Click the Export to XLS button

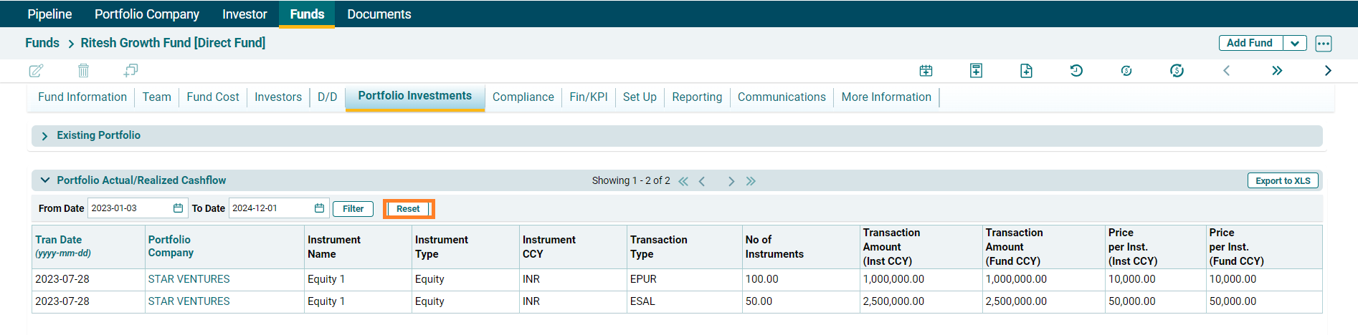pyautogui.click(x=1282, y=180)
